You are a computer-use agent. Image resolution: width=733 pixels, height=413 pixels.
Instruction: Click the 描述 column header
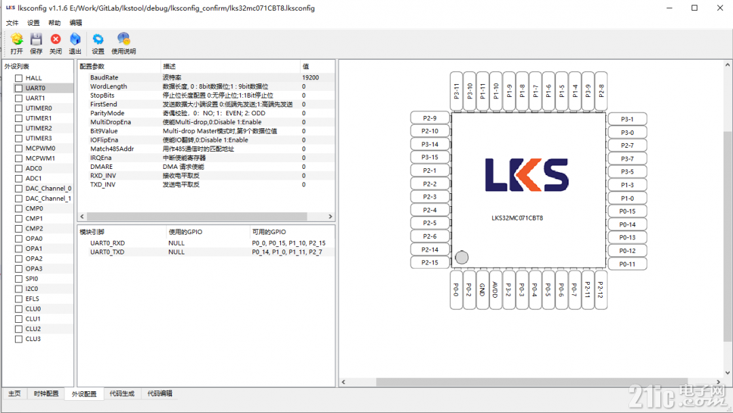click(x=230, y=66)
